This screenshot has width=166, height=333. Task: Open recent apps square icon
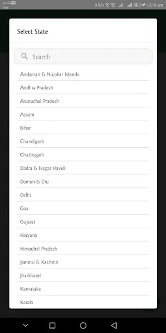(52, 325)
